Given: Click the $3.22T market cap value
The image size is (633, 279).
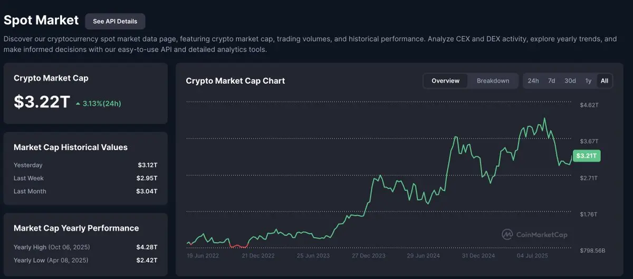Looking at the screenshot, I should point(42,102).
